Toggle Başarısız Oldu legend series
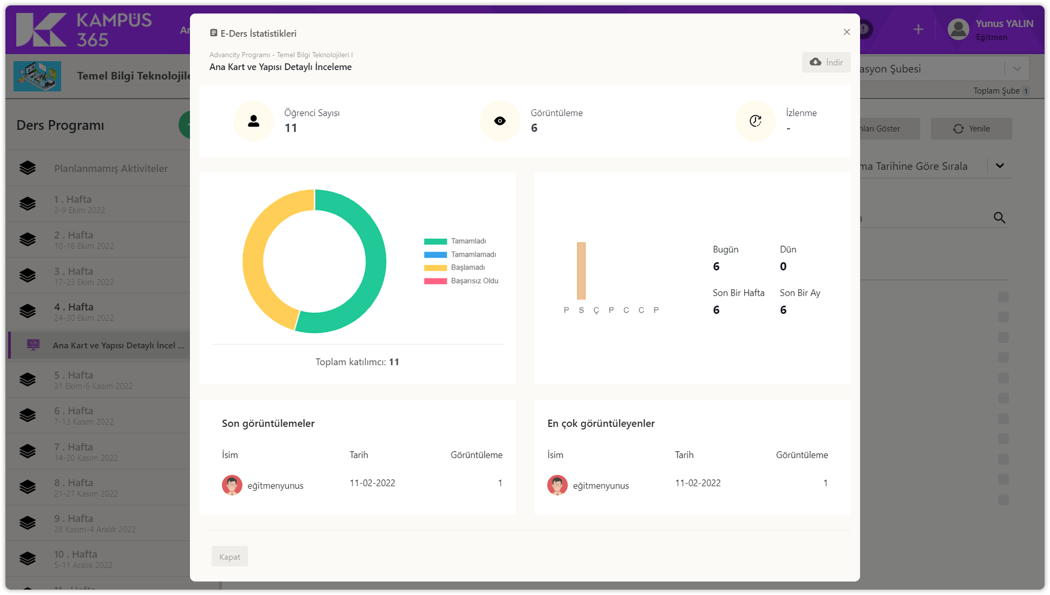 tap(474, 281)
